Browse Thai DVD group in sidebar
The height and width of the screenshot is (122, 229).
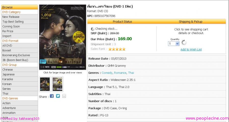click(x=20, y=94)
